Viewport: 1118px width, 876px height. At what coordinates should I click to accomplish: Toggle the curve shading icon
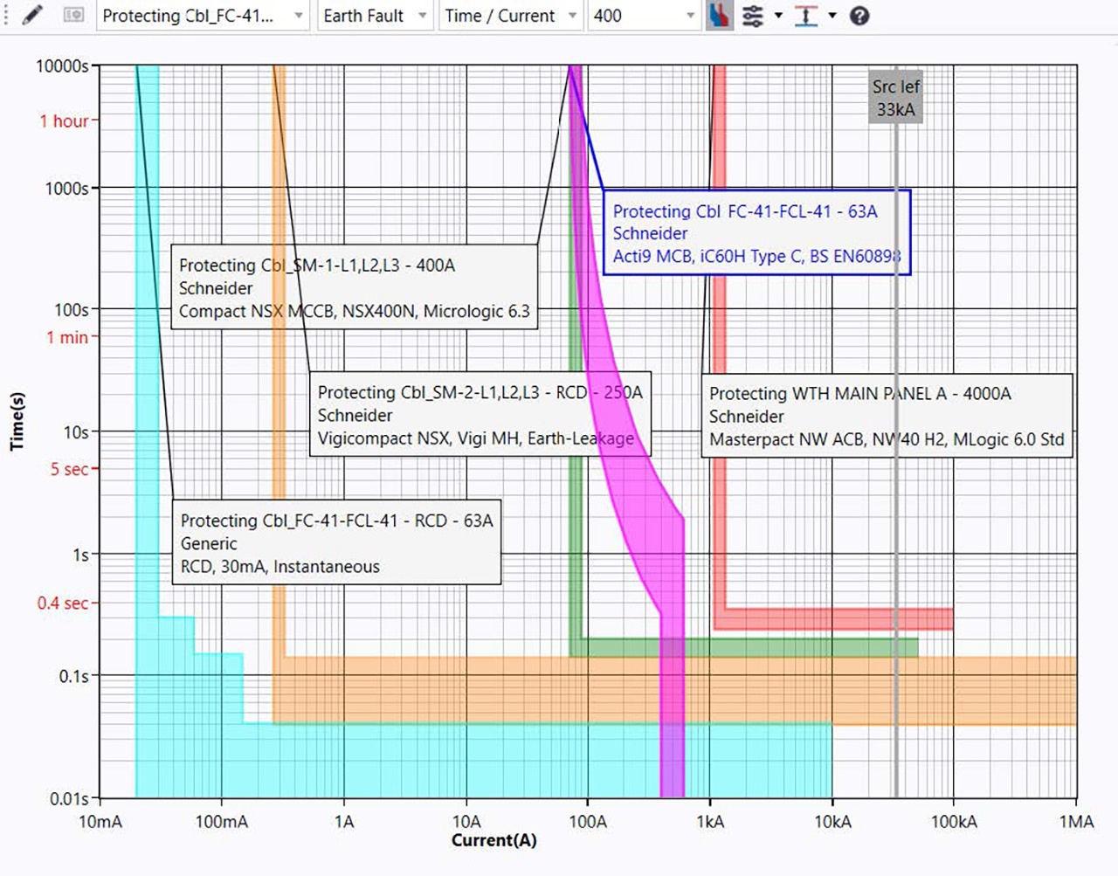coord(719,16)
